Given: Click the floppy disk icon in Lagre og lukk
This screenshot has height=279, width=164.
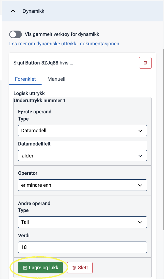Looking at the screenshot, I should point(25,268).
